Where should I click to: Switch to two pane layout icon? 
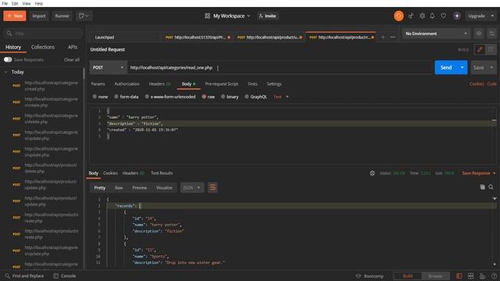click(x=470, y=276)
